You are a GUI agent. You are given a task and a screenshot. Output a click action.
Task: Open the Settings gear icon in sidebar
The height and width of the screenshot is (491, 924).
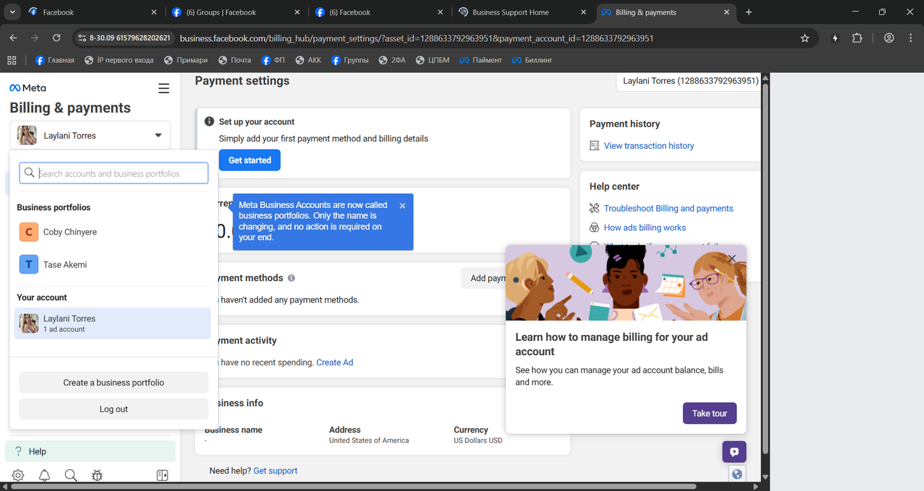coord(18,475)
